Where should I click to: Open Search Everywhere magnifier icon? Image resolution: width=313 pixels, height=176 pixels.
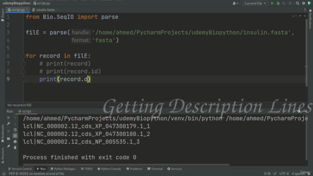click(297, 3)
